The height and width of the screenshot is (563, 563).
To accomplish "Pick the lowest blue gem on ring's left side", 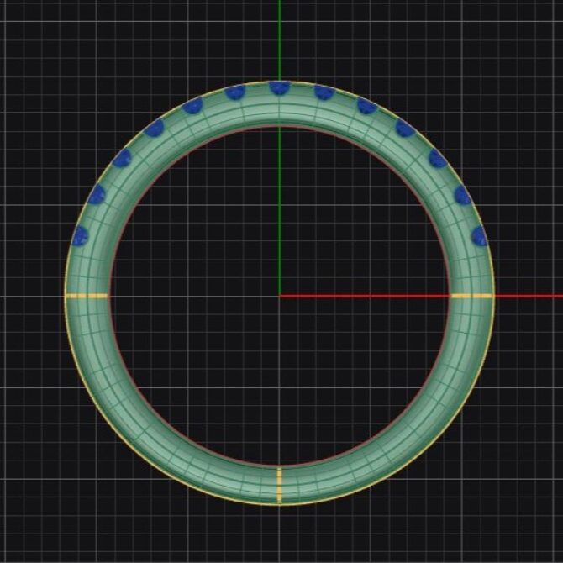I will 80,236.
